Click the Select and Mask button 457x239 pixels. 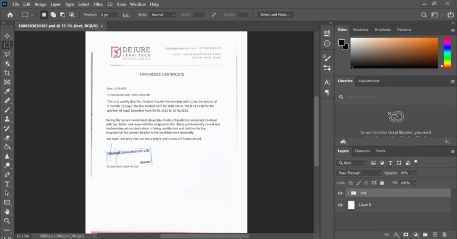click(275, 15)
